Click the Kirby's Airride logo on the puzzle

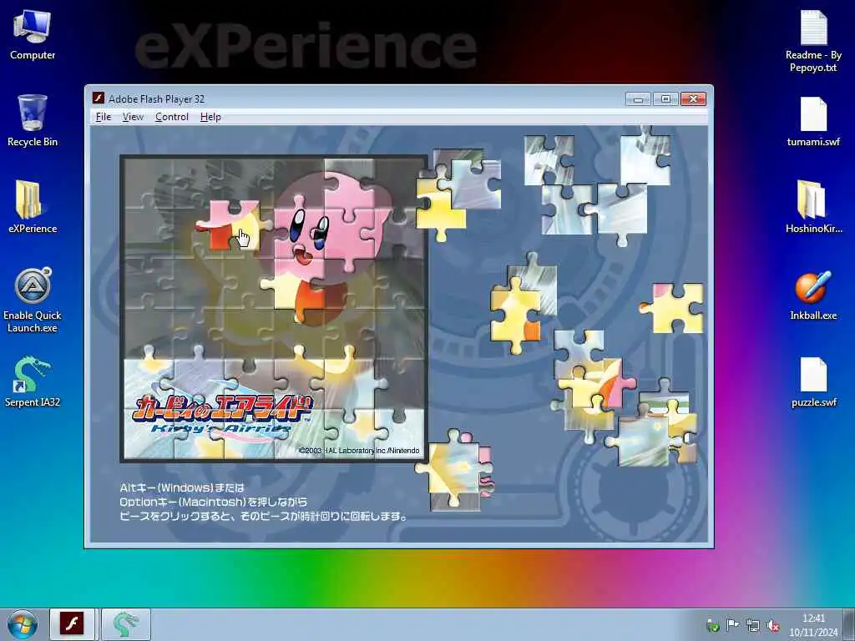click(222, 415)
